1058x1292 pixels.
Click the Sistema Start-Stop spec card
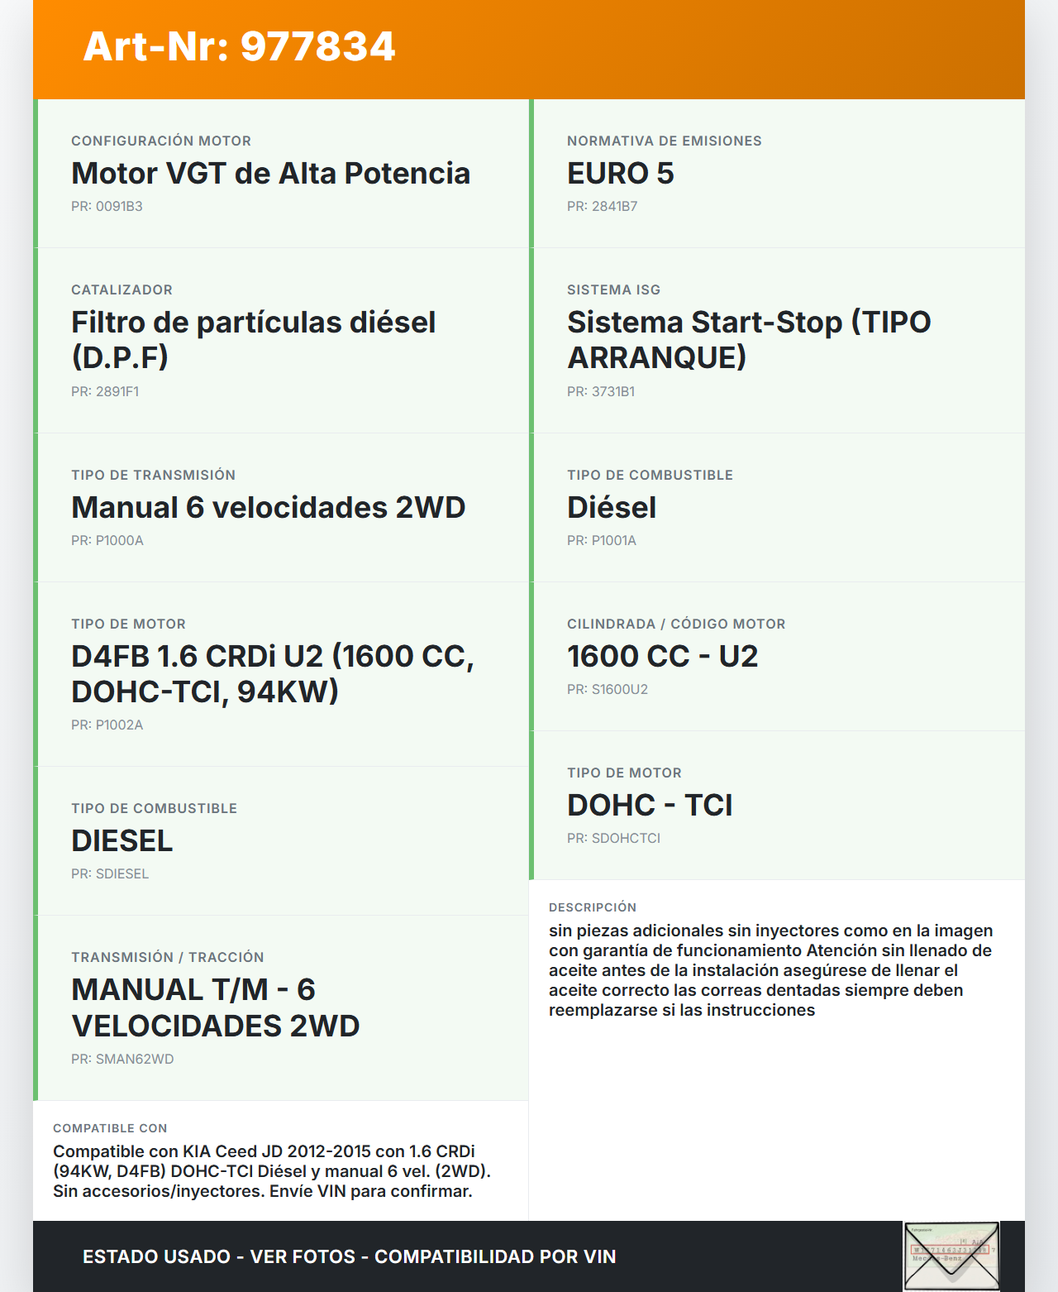(x=777, y=340)
